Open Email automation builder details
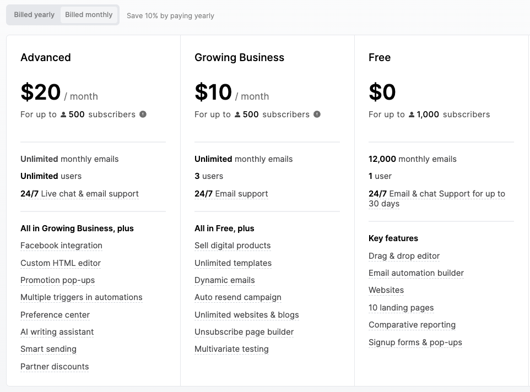The height and width of the screenshot is (392, 530). tap(416, 273)
